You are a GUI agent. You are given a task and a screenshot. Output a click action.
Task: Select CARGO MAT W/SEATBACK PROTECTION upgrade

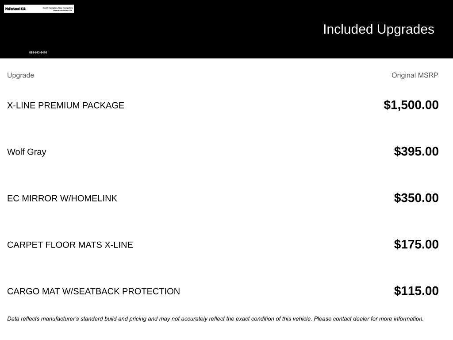click(x=93, y=291)
